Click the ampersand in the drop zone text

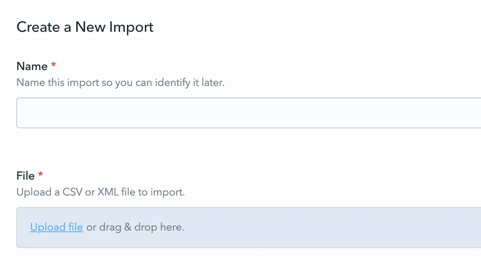128,227
